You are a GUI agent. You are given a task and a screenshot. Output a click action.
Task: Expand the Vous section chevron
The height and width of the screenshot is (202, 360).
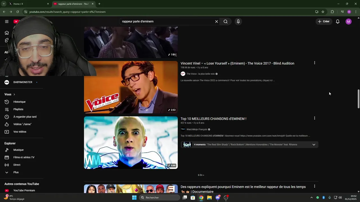point(14,94)
